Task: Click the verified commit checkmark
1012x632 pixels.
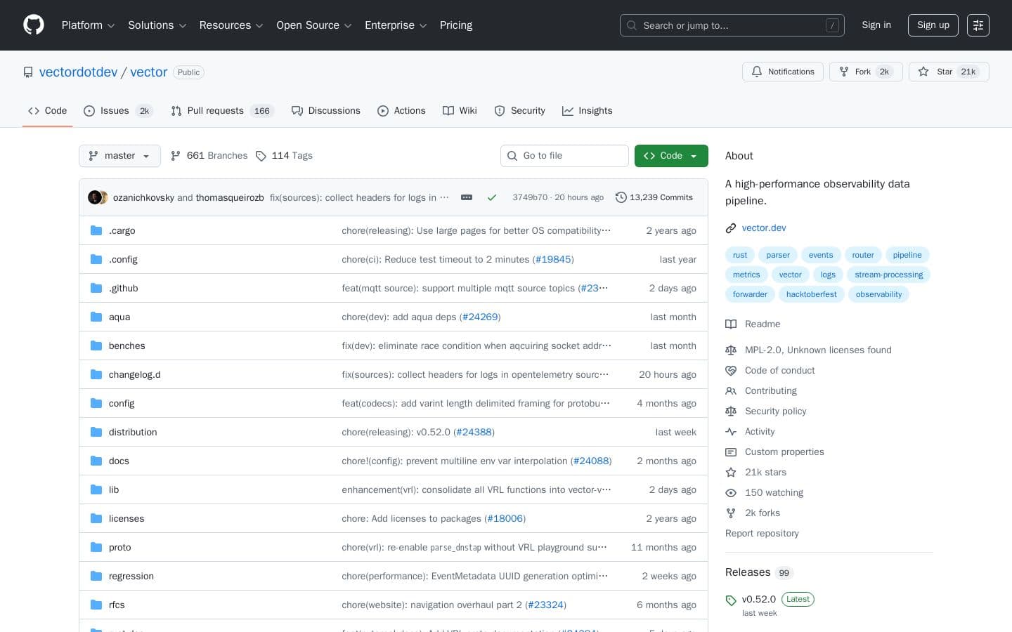Action: (492, 197)
